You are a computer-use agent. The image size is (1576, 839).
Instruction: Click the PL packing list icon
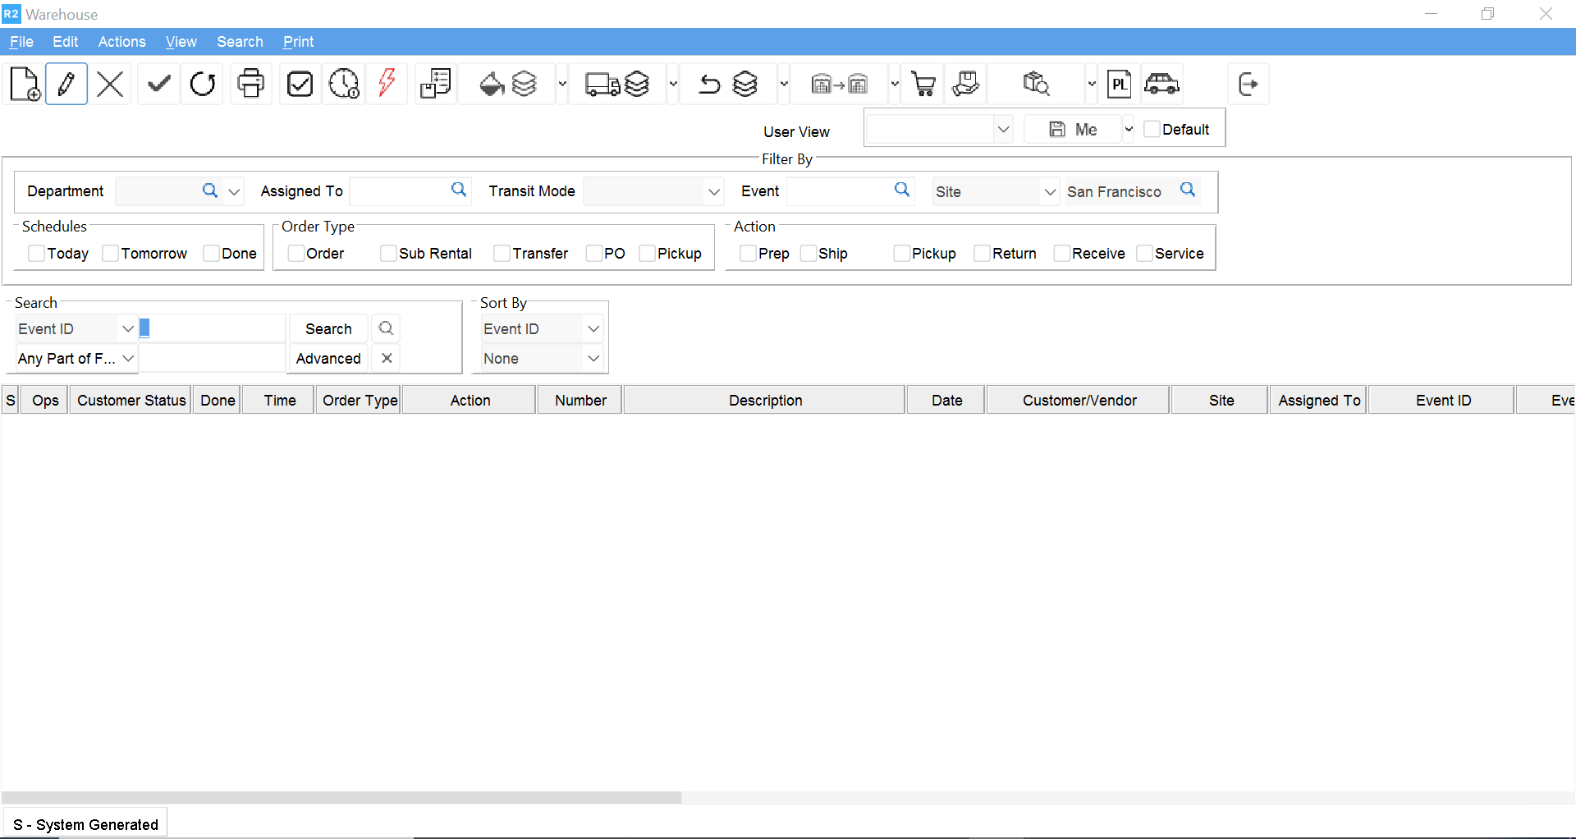coord(1119,84)
